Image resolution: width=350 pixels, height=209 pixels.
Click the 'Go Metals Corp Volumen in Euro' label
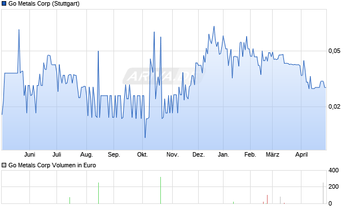(52, 165)
